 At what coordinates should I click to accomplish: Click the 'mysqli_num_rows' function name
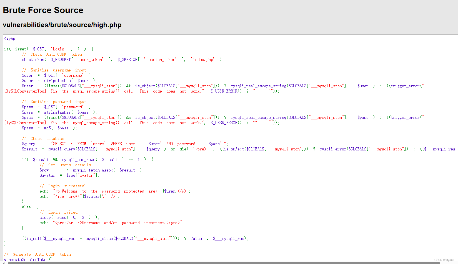click(78, 159)
